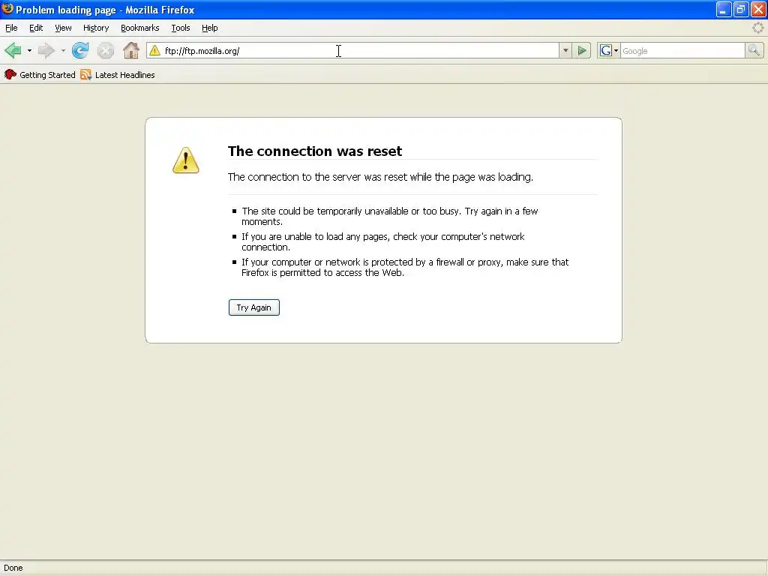The height and width of the screenshot is (576, 768).
Task: Open the Google search engine selector
Action: pyautogui.click(x=609, y=50)
